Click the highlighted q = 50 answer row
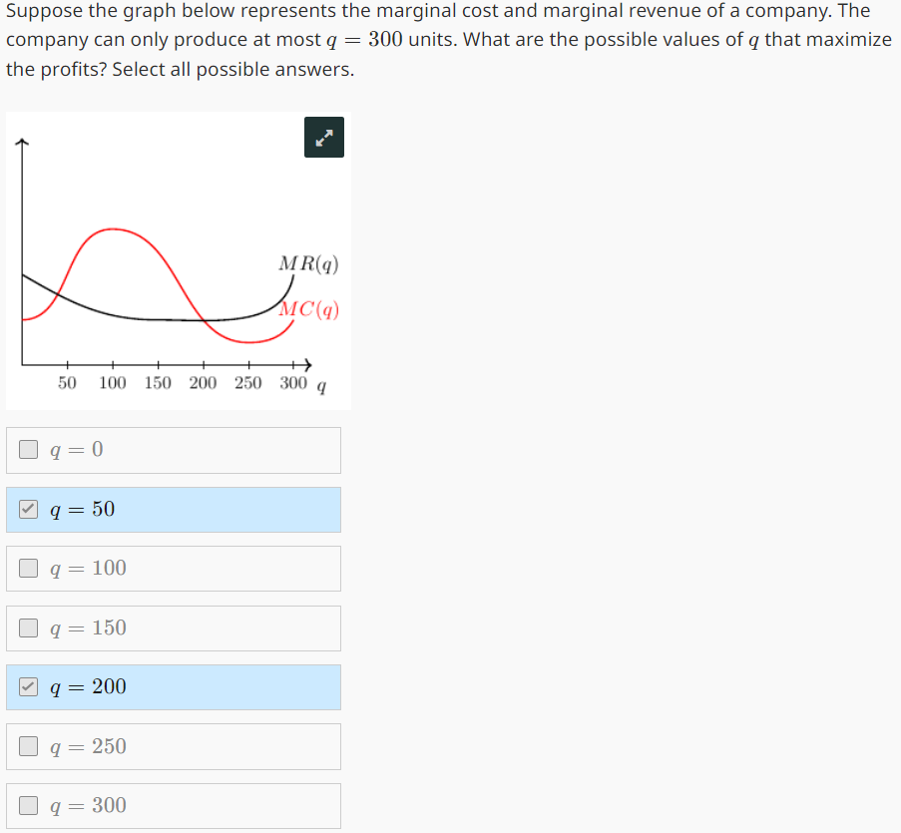 tap(174, 509)
